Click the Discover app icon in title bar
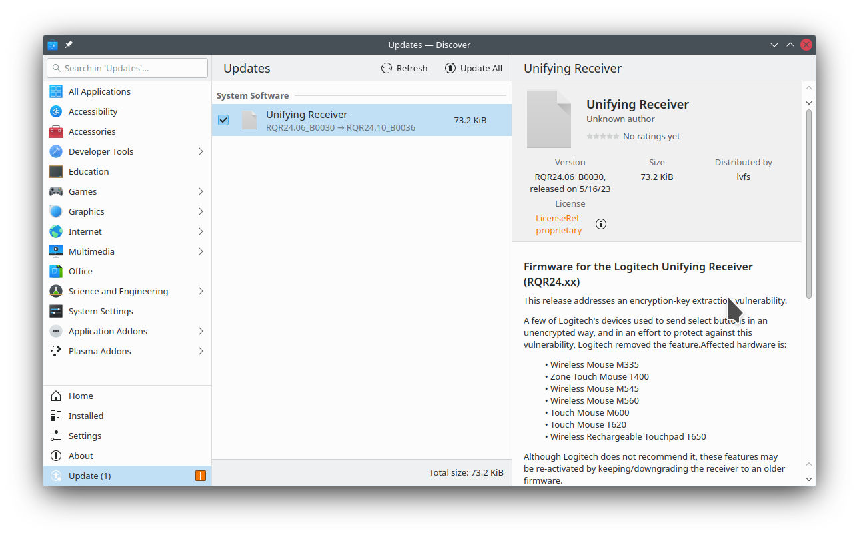Image resolution: width=859 pixels, height=537 pixels. pos(53,45)
